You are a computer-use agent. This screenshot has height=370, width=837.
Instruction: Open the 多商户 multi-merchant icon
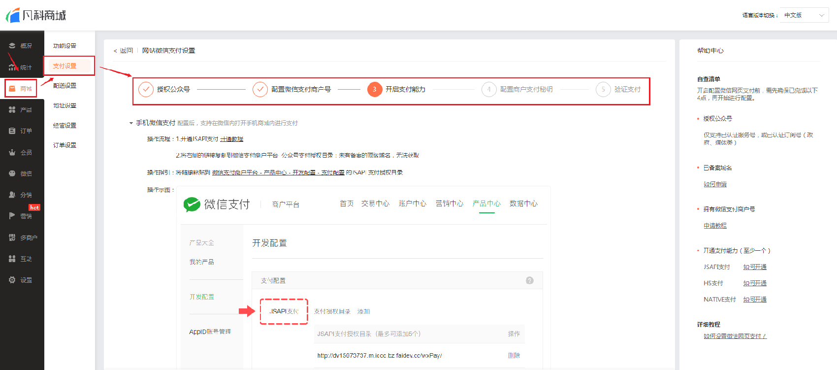[x=12, y=237]
